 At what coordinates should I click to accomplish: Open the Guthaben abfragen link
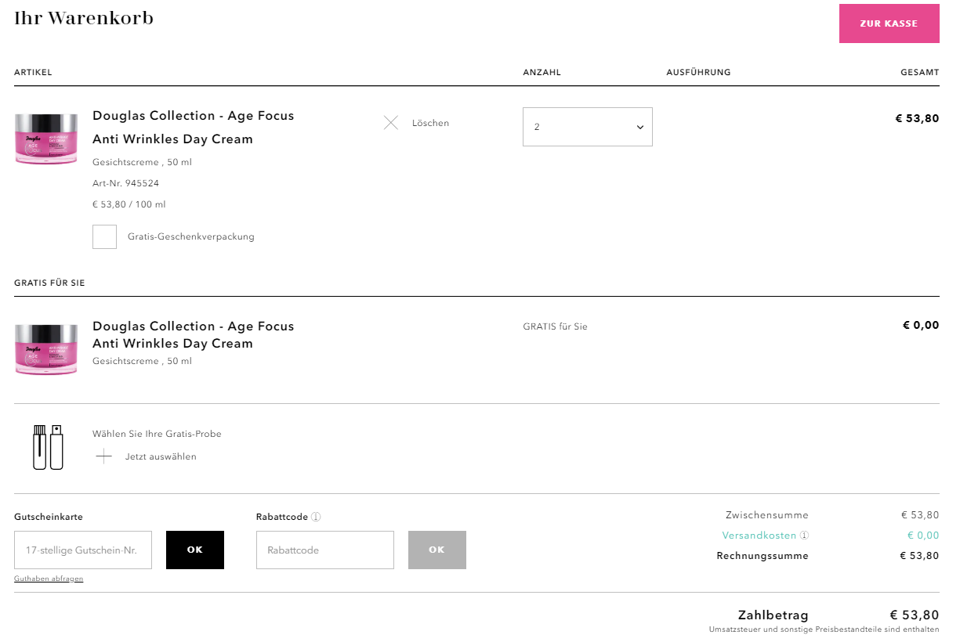point(49,579)
